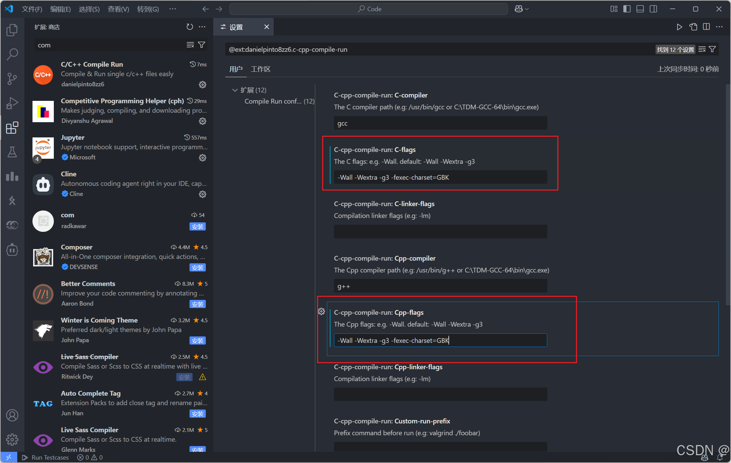Collapse the 扩展 (12) tree section

pyautogui.click(x=235, y=90)
